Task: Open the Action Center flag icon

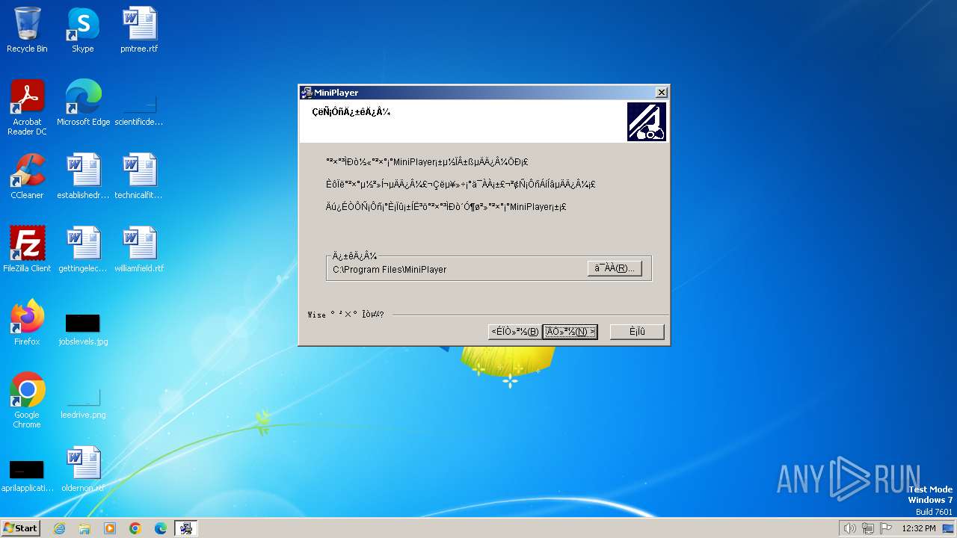Action: coord(886,528)
